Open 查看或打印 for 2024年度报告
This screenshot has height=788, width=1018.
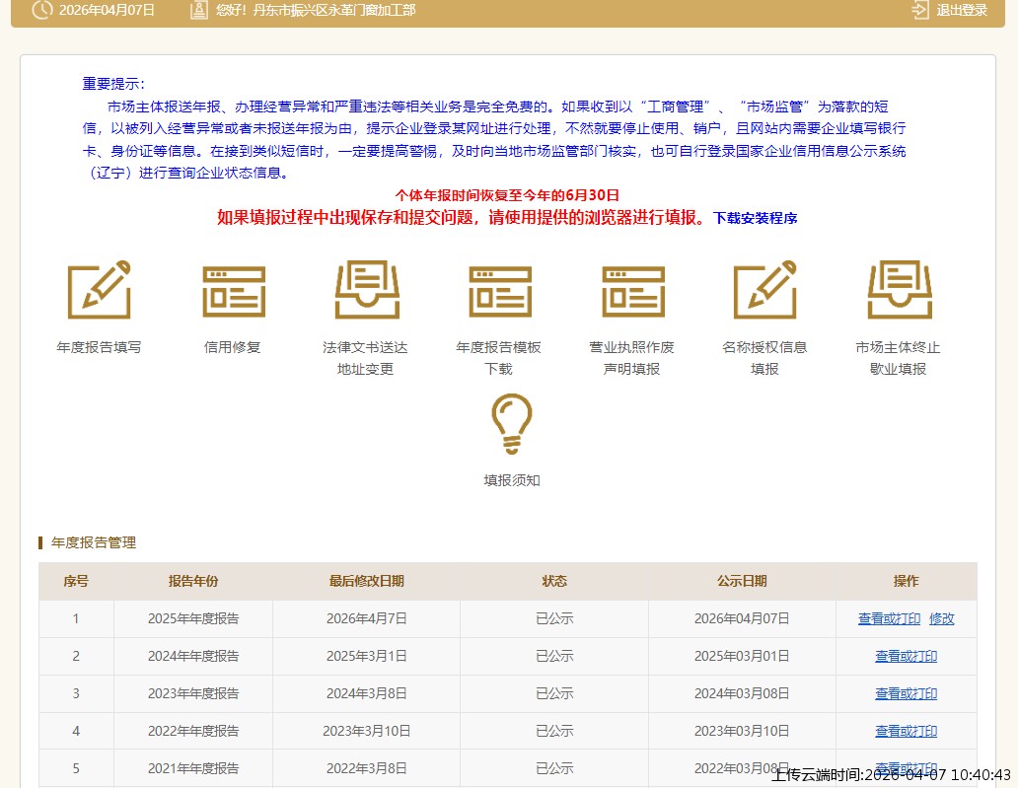[x=906, y=657]
